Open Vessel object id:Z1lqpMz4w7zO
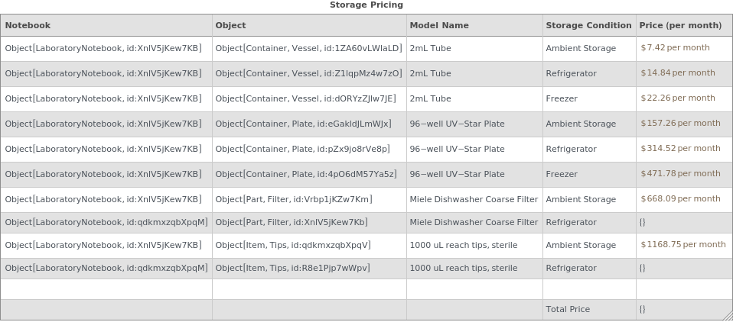733x322 pixels. [308, 73]
